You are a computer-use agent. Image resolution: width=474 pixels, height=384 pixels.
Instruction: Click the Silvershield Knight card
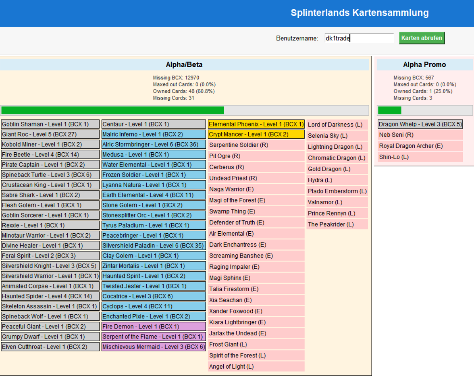coord(50,266)
